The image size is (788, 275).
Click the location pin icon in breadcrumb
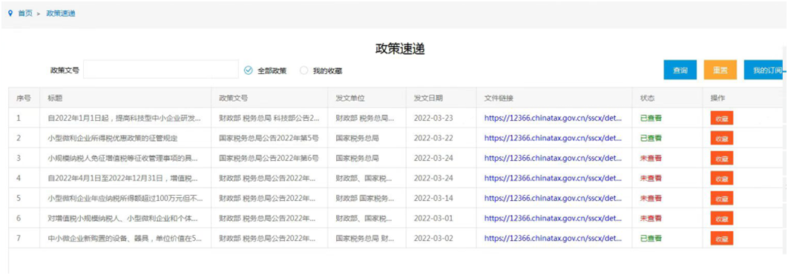tap(10, 13)
